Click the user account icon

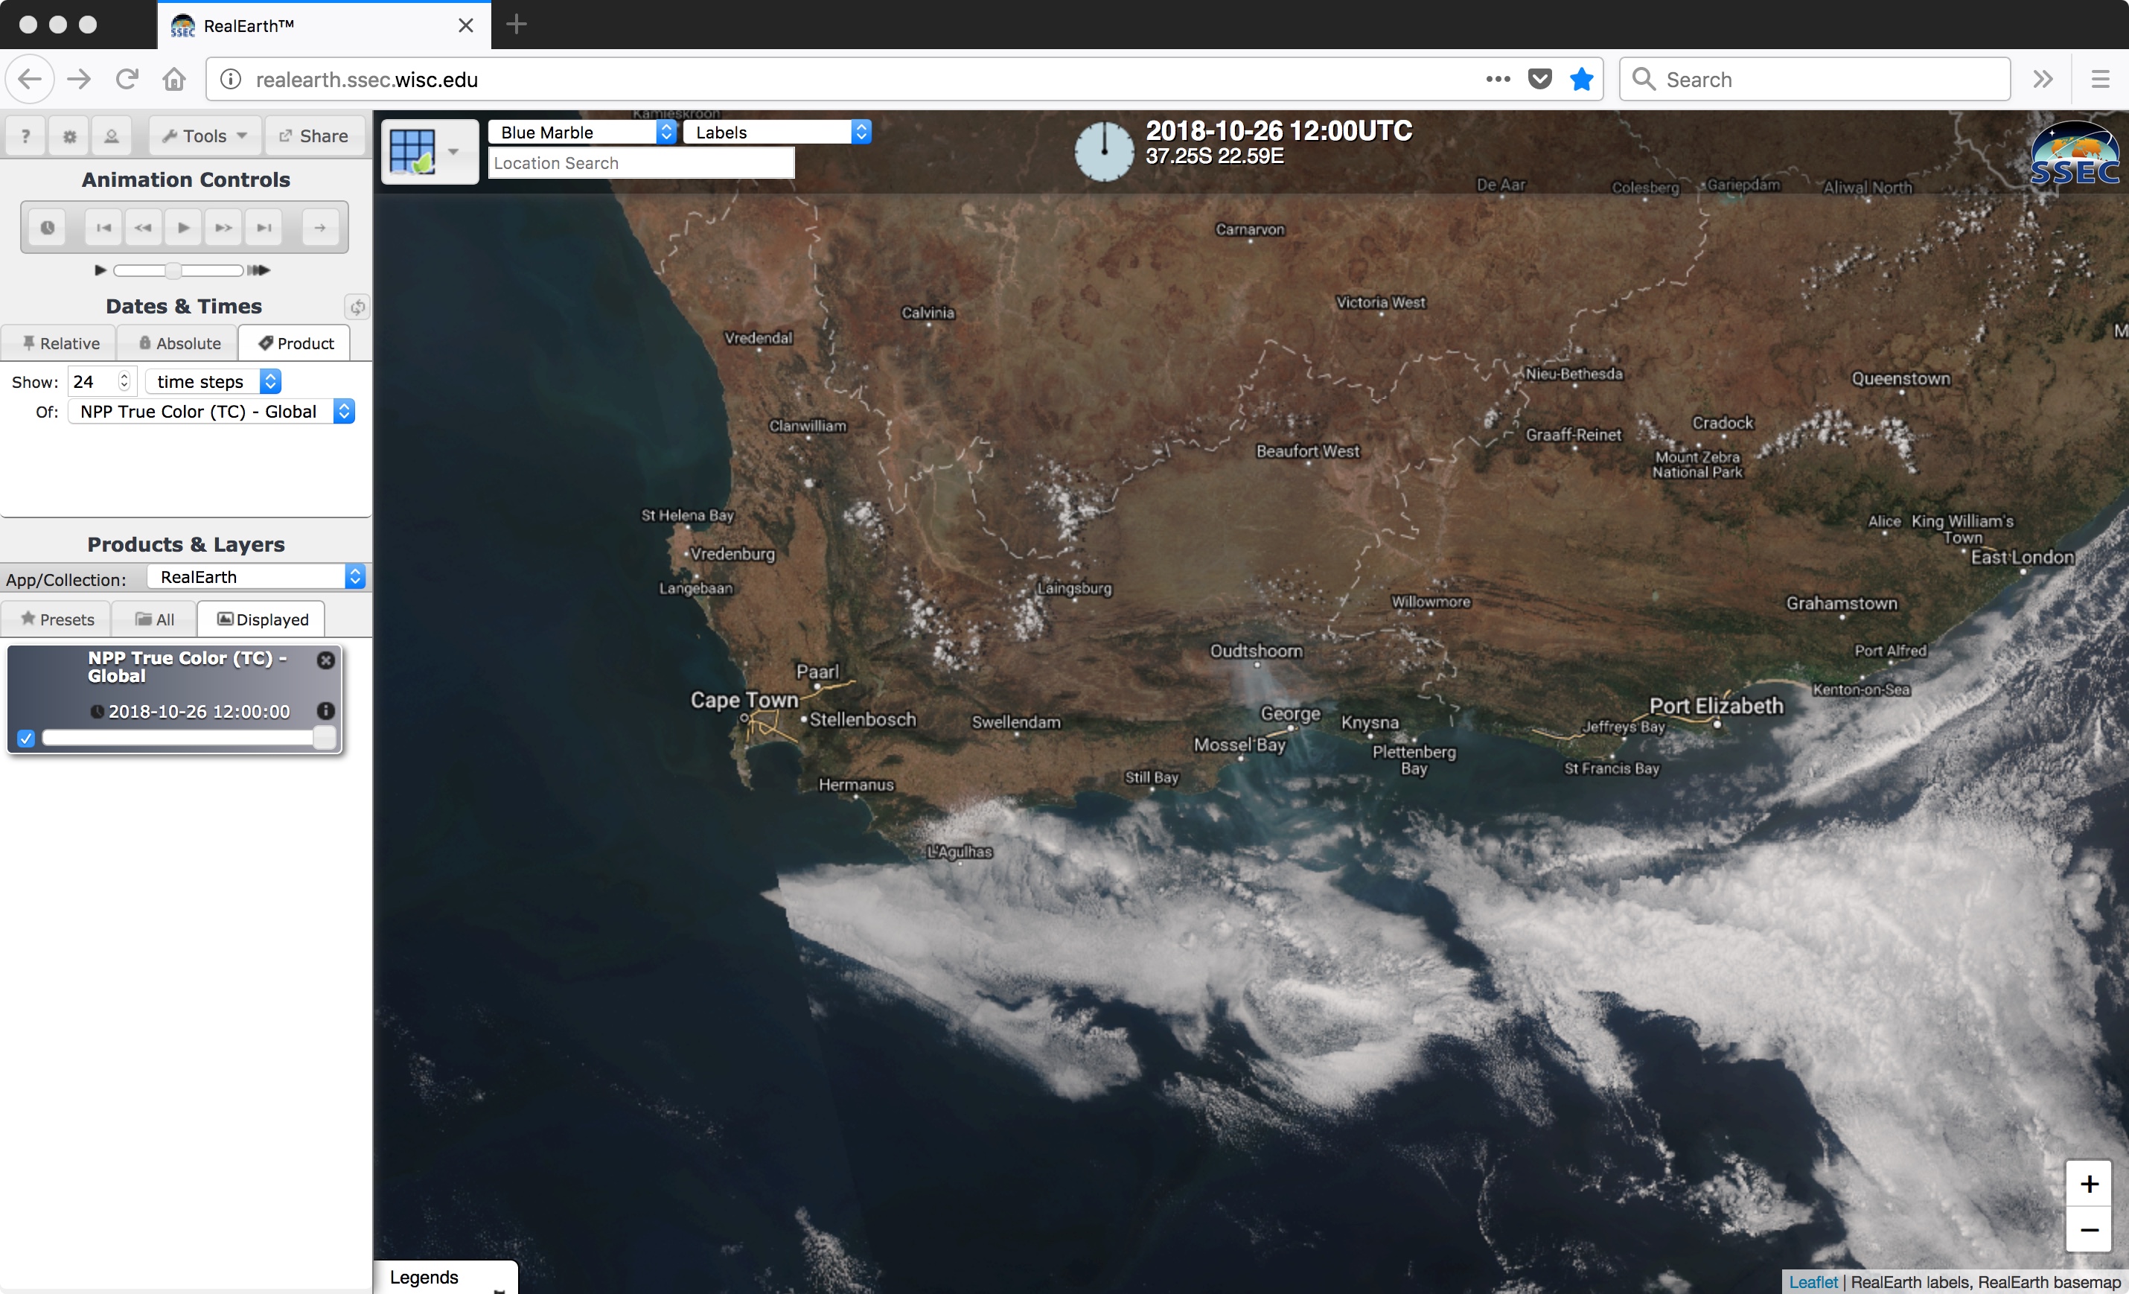coord(112,136)
